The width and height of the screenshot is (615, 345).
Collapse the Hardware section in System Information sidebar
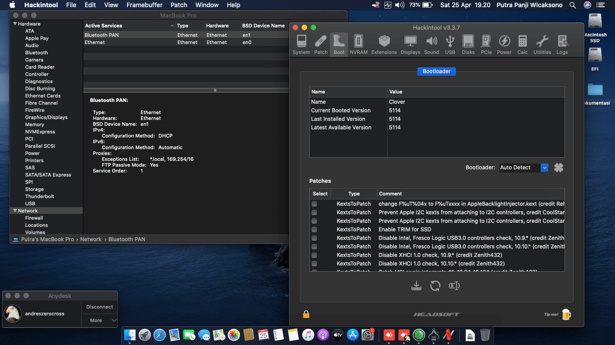pyautogui.click(x=15, y=24)
